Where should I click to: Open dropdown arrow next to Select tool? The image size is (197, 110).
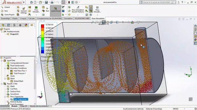pyautogui.click(x=66, y=2)
